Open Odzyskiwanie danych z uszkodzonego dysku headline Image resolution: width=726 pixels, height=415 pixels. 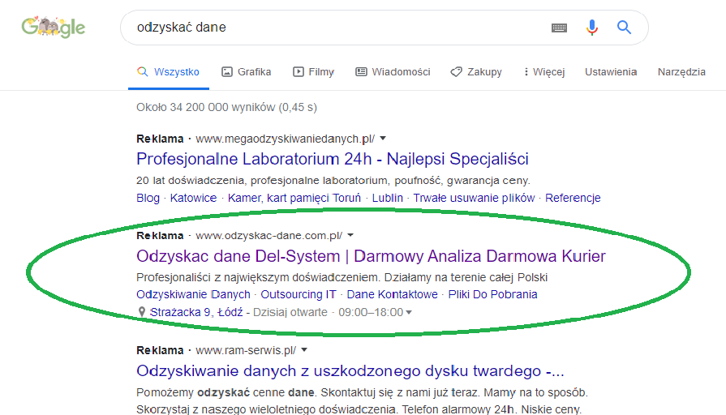click(x=350, y=371)
